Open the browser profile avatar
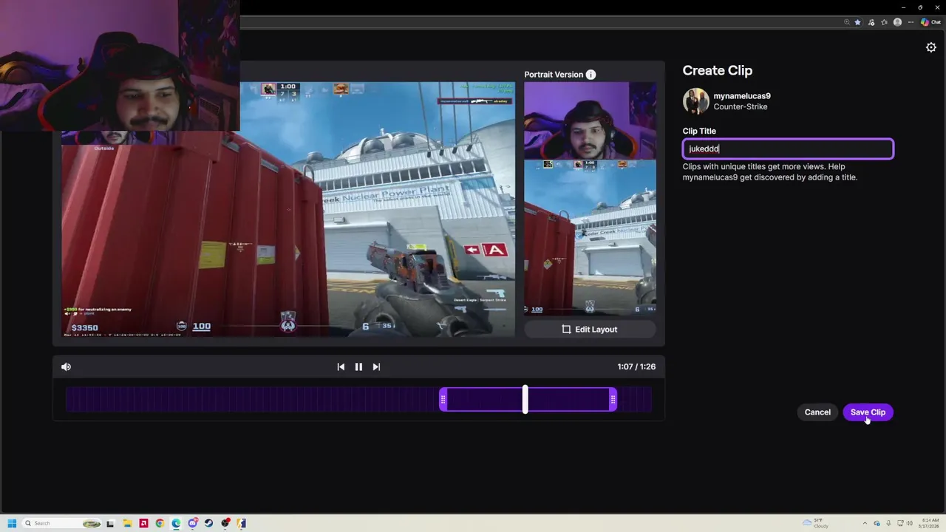 pyautogui.click(x=897, y=22)
